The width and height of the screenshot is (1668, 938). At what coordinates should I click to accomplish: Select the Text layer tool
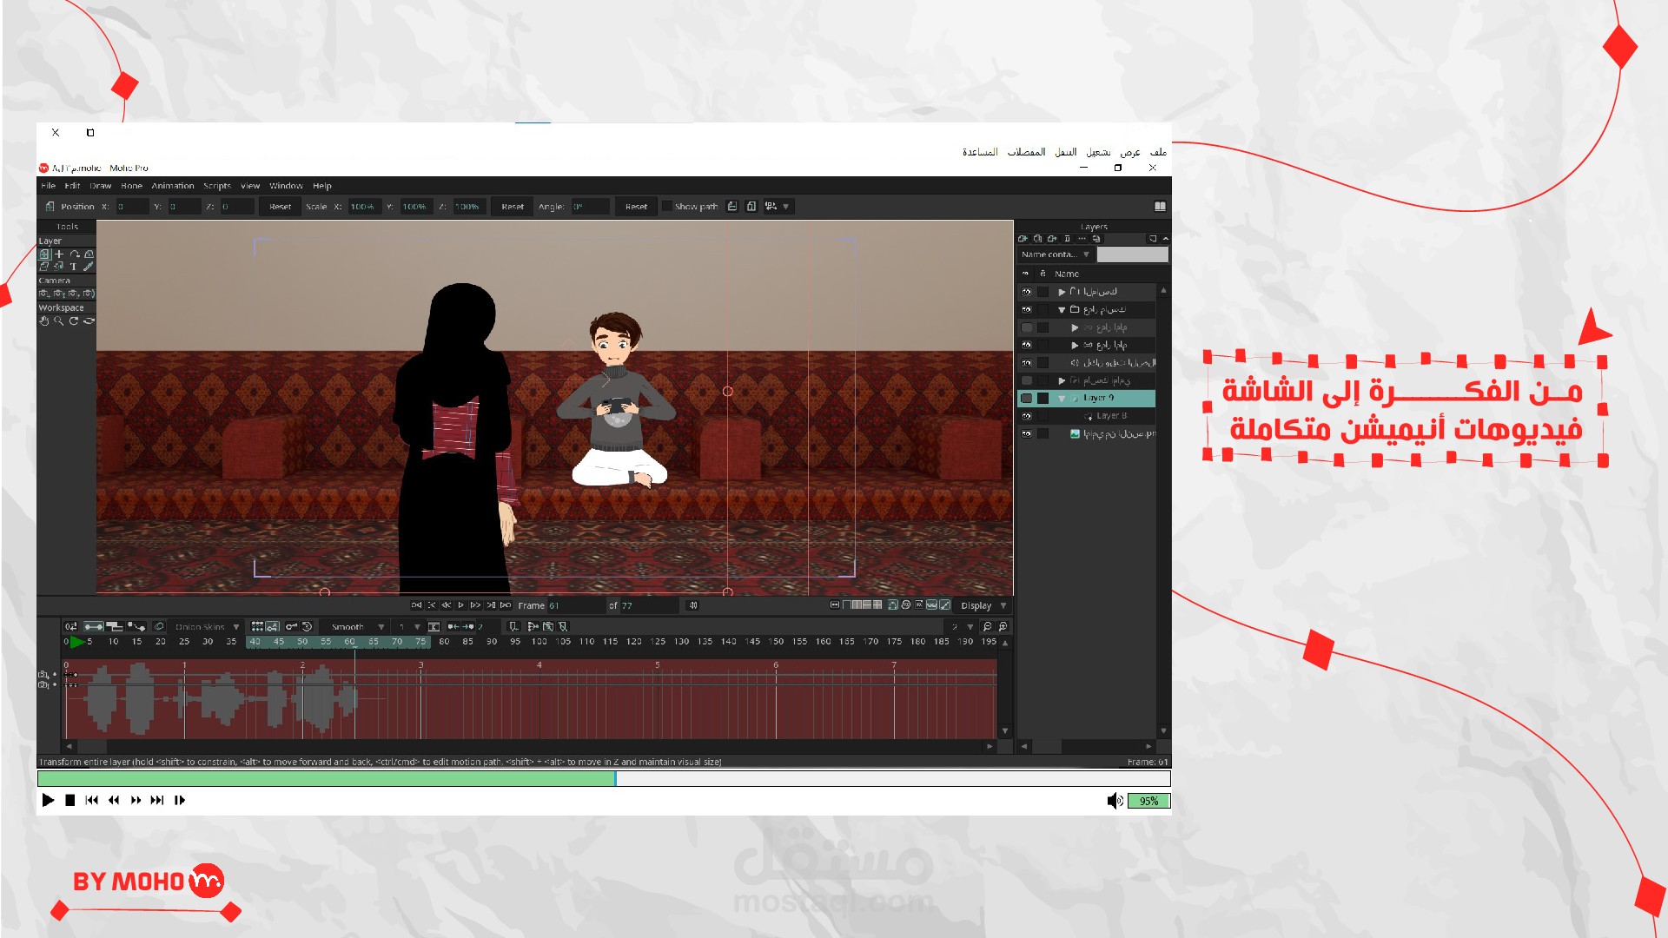[x=74, y=267]
